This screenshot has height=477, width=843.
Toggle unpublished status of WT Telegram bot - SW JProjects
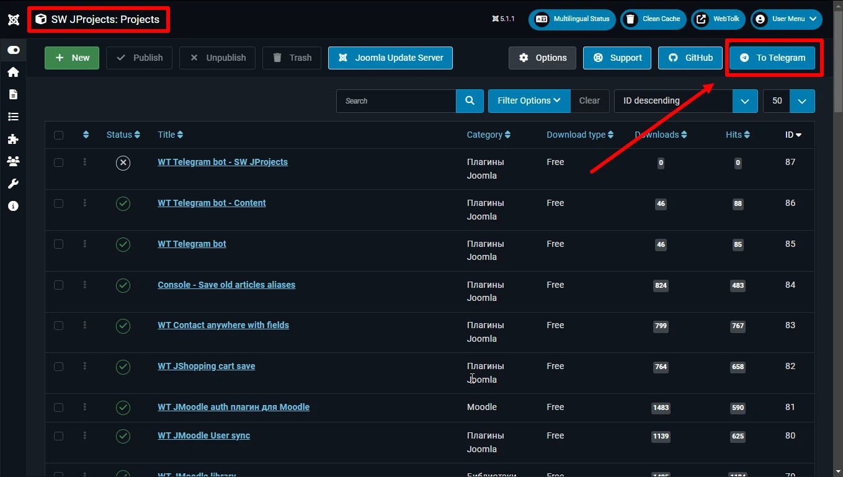click(123, 163)
